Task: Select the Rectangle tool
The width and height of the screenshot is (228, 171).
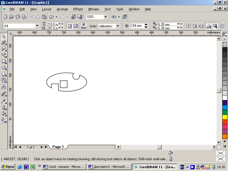Action: pos(4,61)
